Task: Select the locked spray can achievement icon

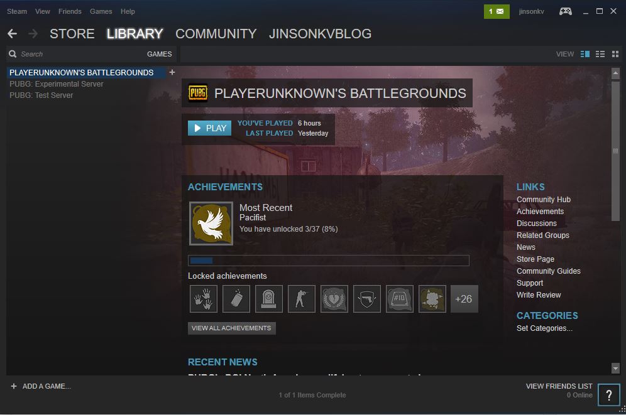Action: (x=236, y=299)
